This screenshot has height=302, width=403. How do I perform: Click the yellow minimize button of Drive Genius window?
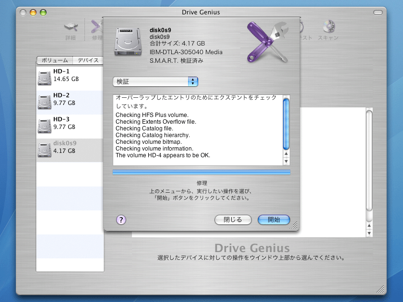pos(33,12)
